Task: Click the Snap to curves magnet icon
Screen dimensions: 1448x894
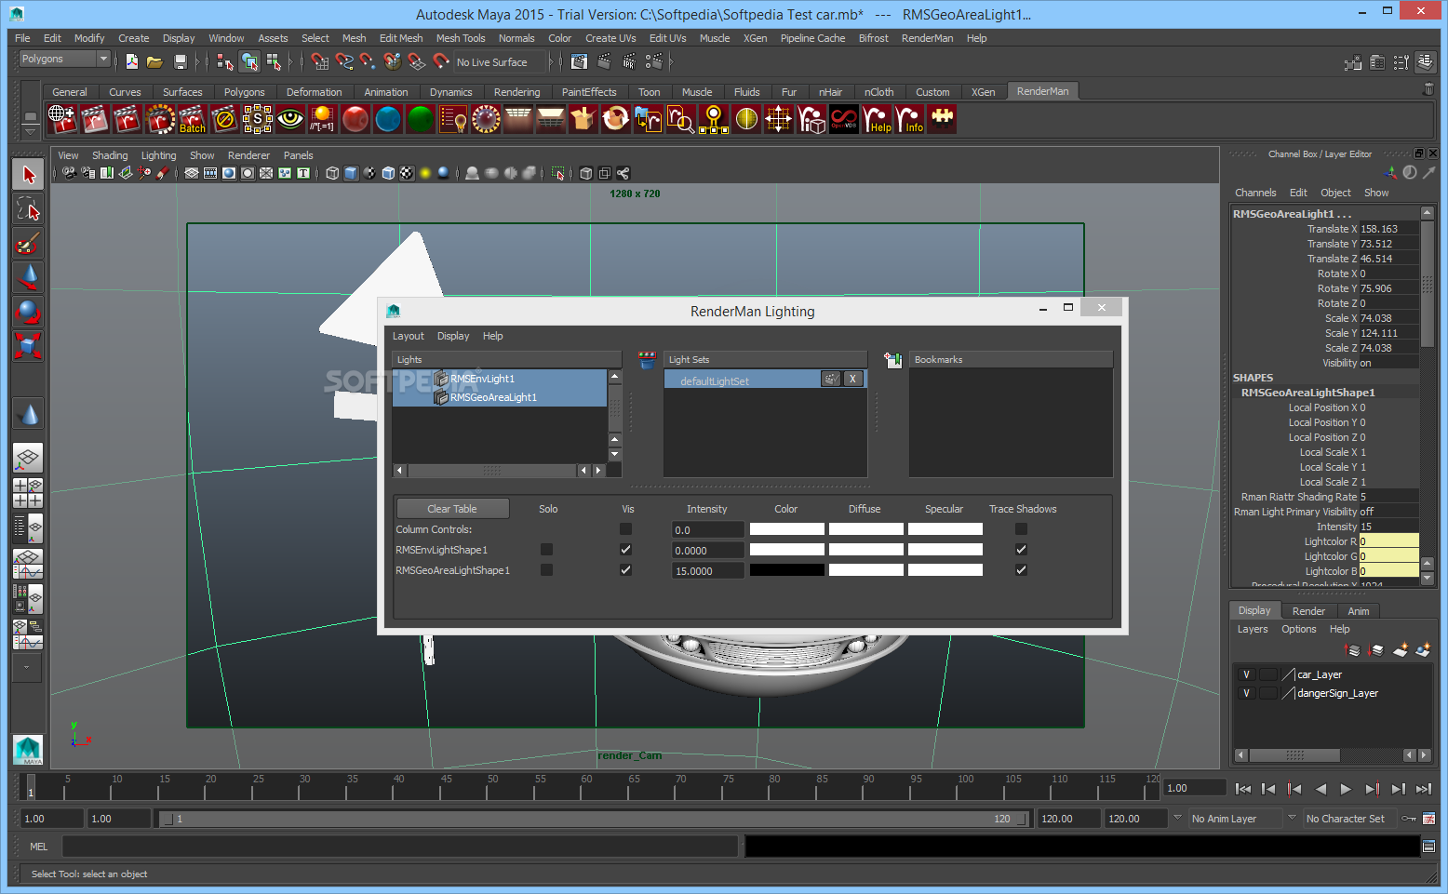Action: [x=344, y=61]
